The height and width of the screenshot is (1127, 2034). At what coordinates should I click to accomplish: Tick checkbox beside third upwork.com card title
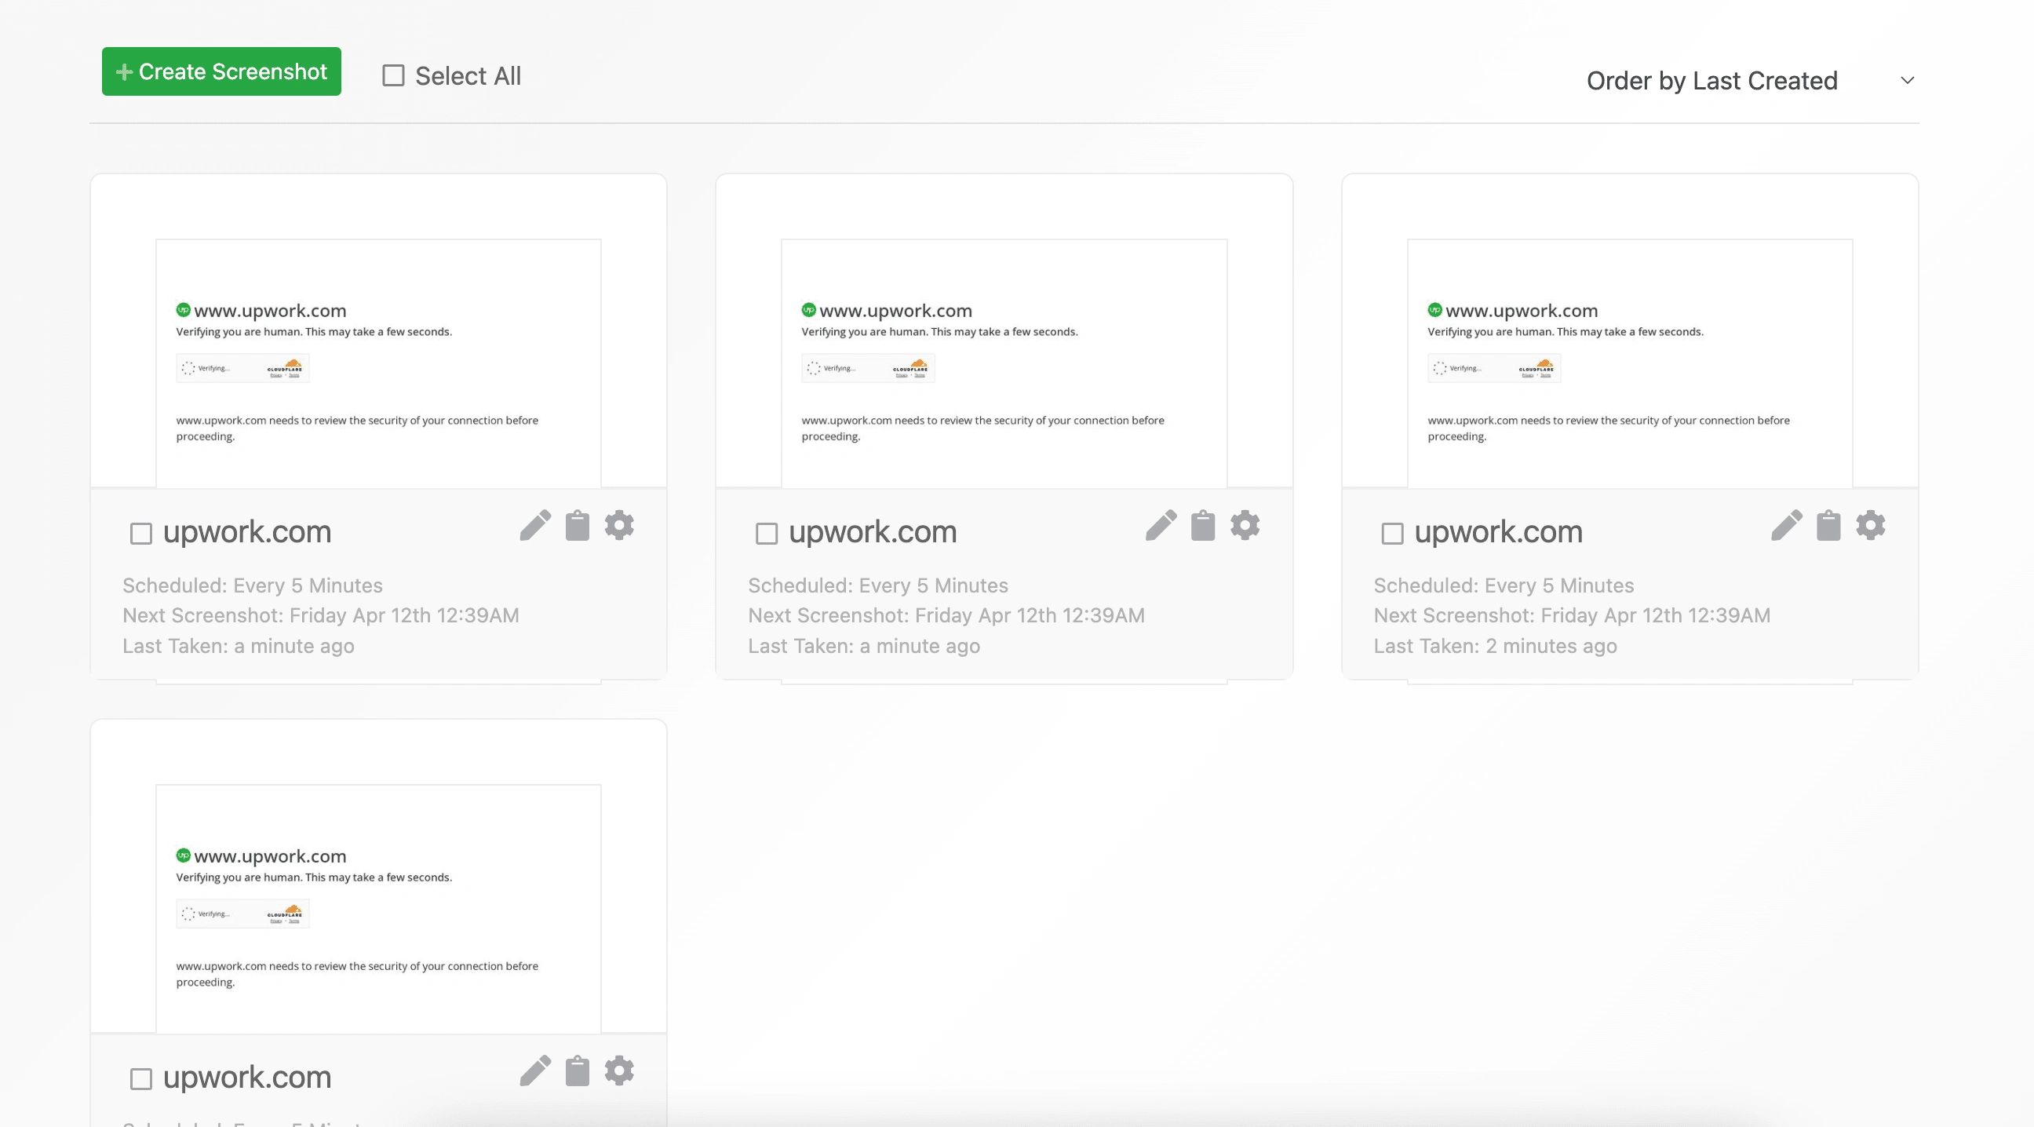pyautogui.click(x=1392, y=534)
